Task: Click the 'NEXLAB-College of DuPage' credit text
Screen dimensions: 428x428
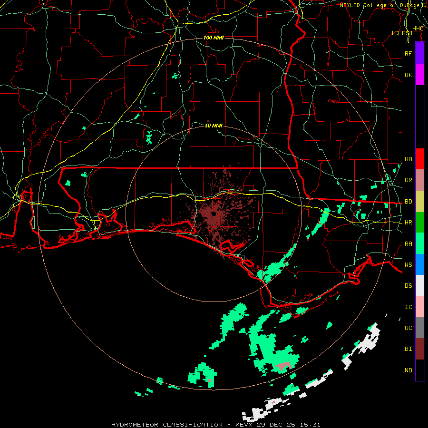Action: (x=379, y=5)
